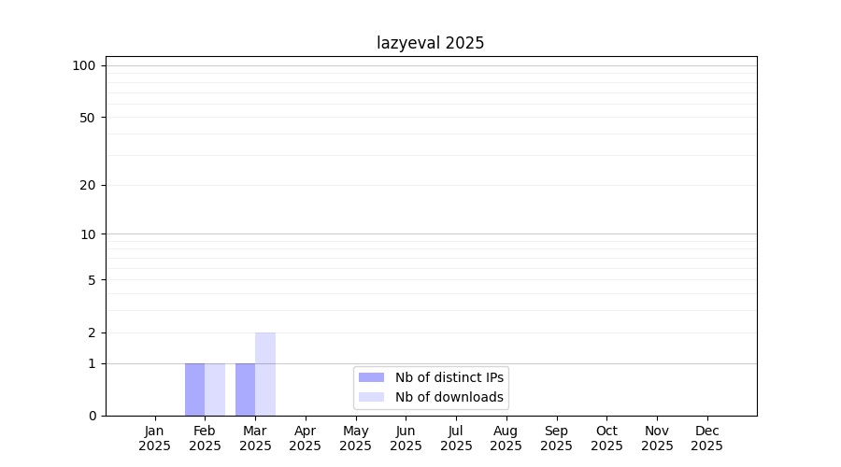Click the y-axis tick label 0

(x=92, y=416)
